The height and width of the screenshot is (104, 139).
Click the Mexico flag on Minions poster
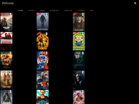[83, 34]
